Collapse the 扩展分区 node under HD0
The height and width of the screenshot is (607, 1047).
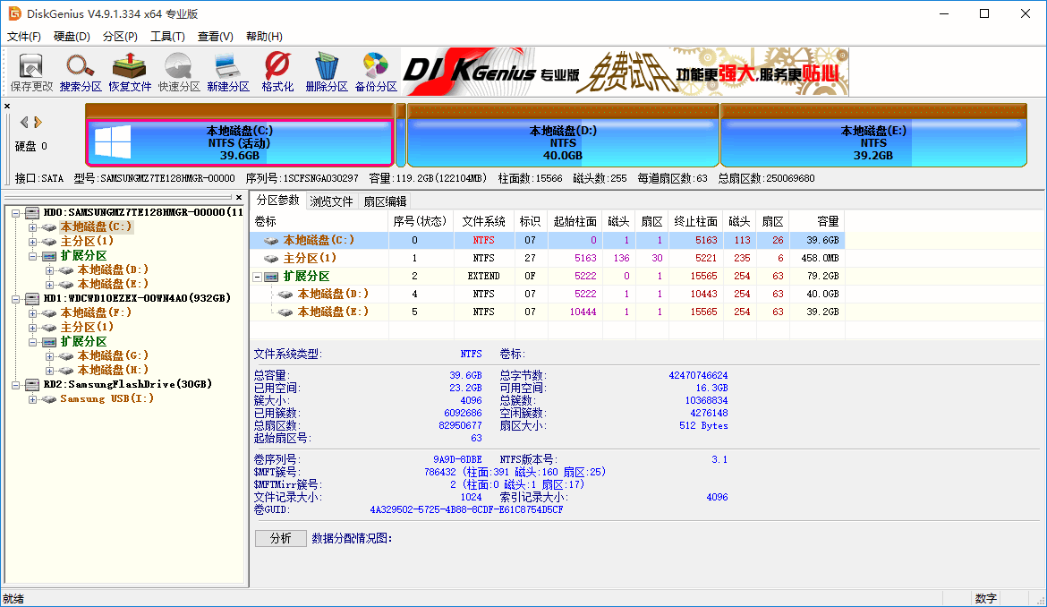pyautogui.click(x=32, y=255)
